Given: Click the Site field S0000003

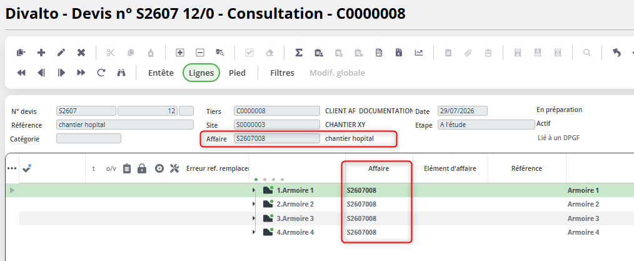Looking at the screenshot, I should point(276,125).
